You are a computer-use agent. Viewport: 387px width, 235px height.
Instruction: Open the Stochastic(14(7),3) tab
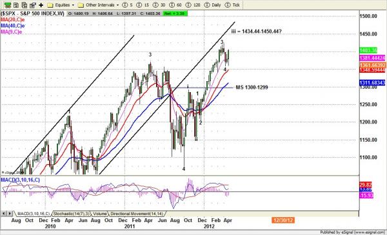click(72, 214)
